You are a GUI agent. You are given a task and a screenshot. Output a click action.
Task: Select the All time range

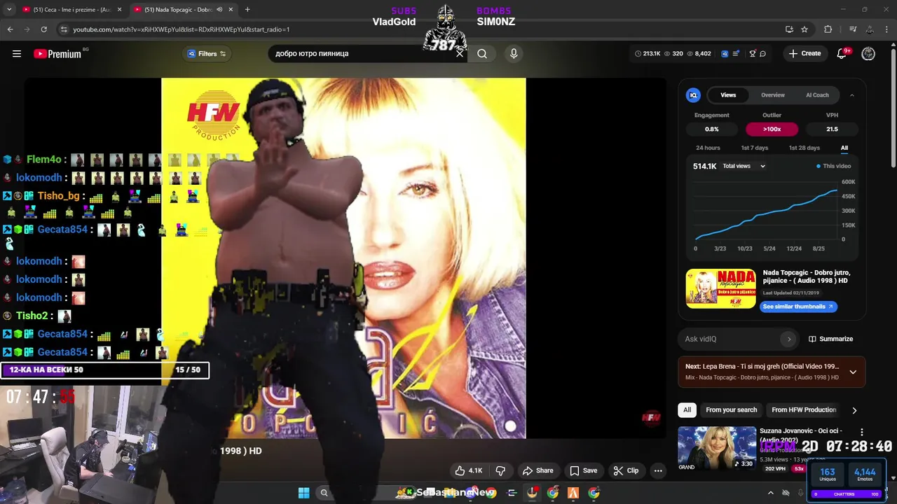click(x=844, y=148)
